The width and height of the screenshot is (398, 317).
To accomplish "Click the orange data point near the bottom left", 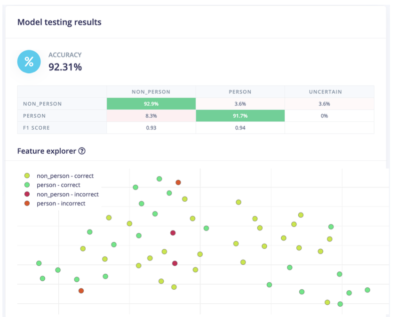I will tap(81, 291).
